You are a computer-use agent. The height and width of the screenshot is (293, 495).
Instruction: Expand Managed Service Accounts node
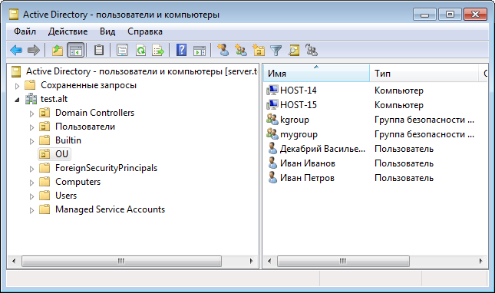(31, 210)
